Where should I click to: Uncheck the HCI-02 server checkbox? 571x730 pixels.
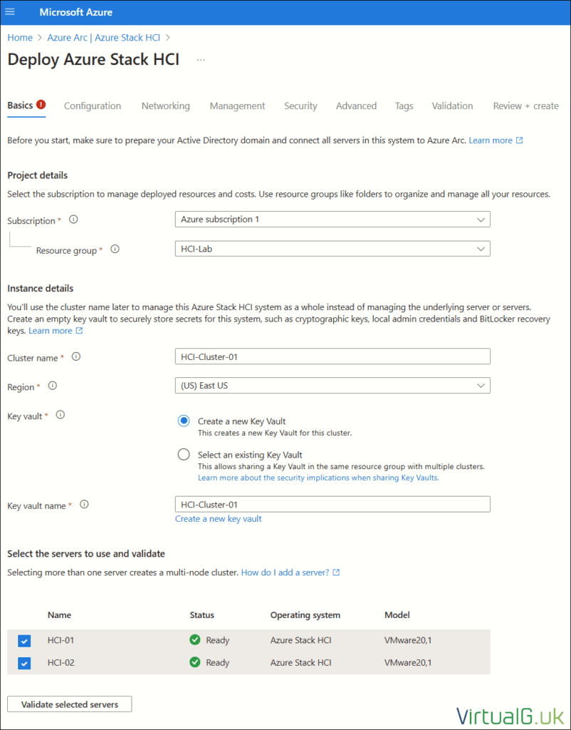[x=24, y=663]
